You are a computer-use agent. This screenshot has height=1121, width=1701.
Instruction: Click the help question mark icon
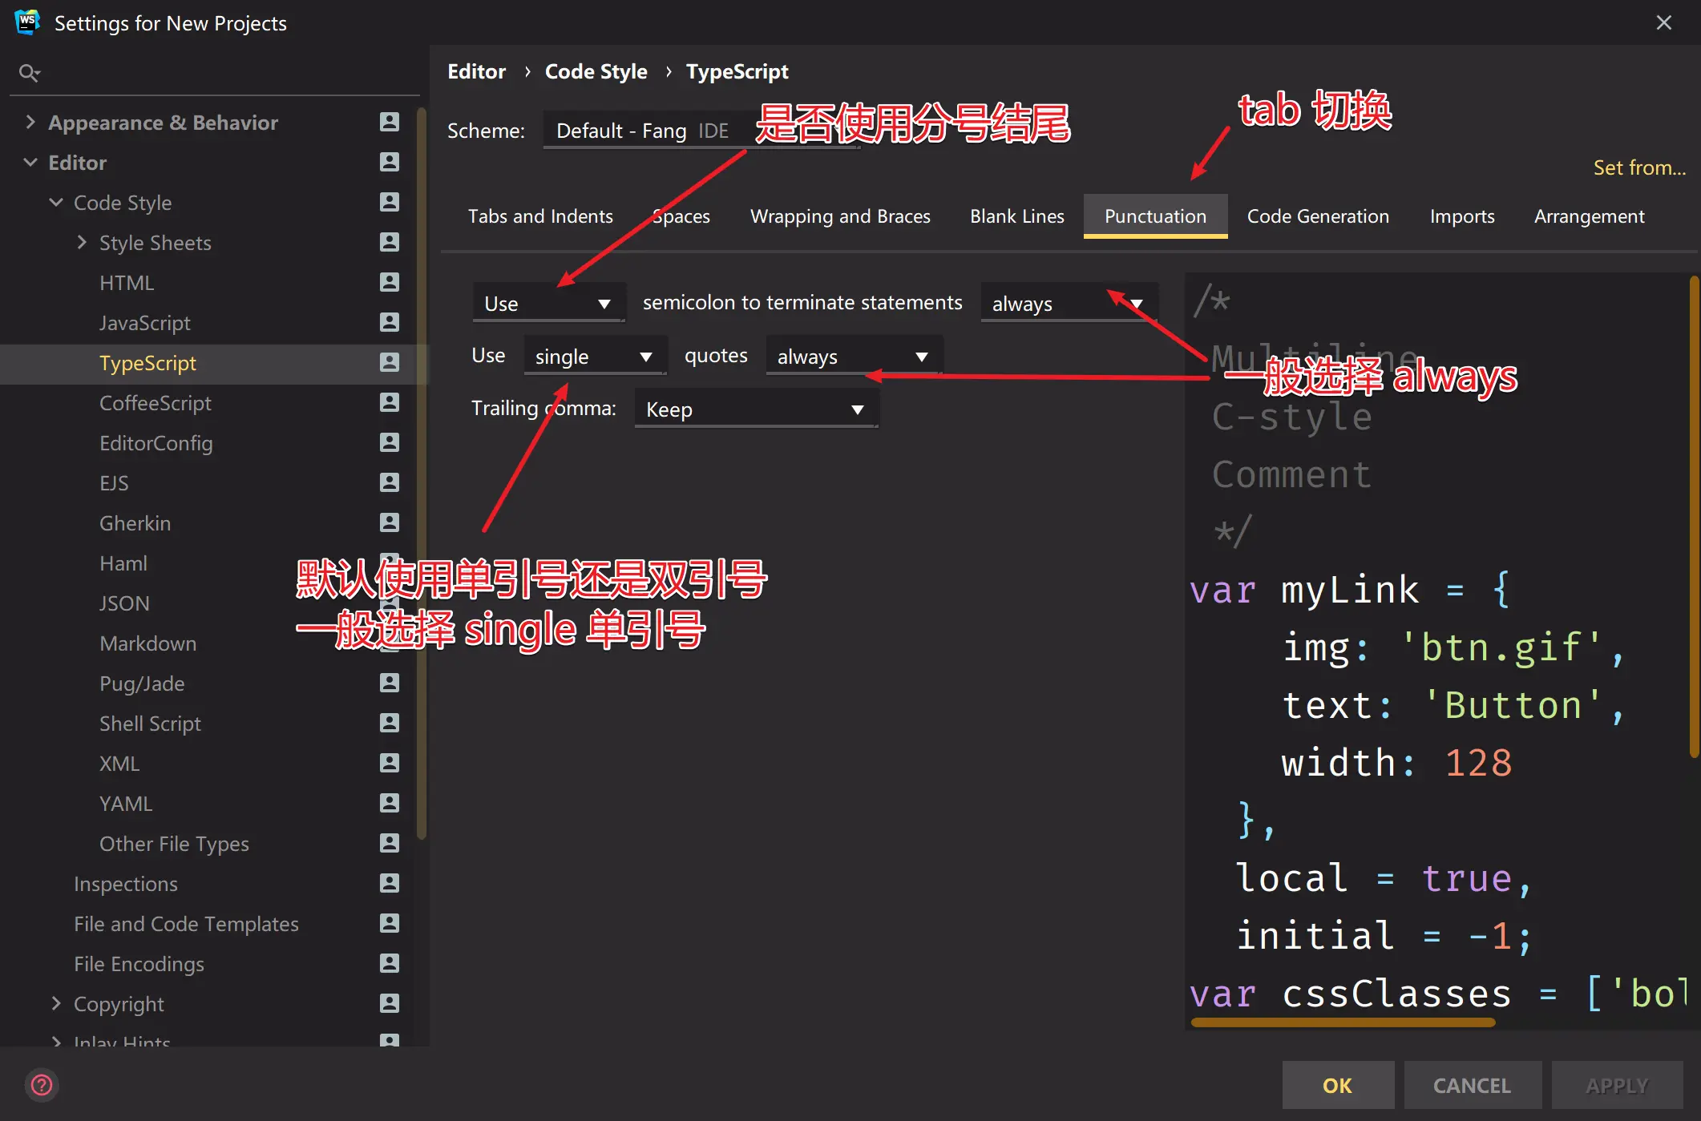[42, 1085]
